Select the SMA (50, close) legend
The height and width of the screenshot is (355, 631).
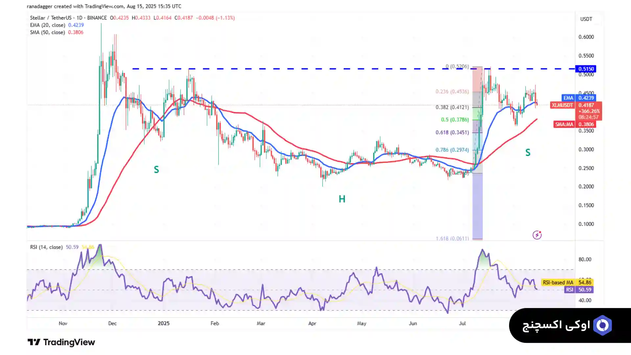(48, 33)
